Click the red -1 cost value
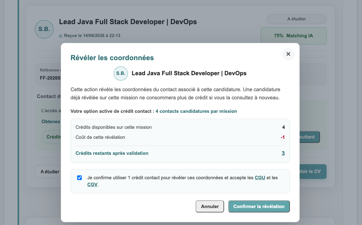362x225 pixels. (x=283, y=137)
